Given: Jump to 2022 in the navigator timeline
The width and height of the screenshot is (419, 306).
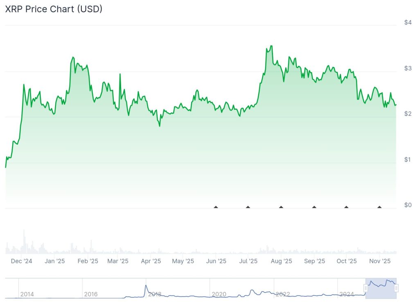Looking at the screenshot, I should (283, 294).
